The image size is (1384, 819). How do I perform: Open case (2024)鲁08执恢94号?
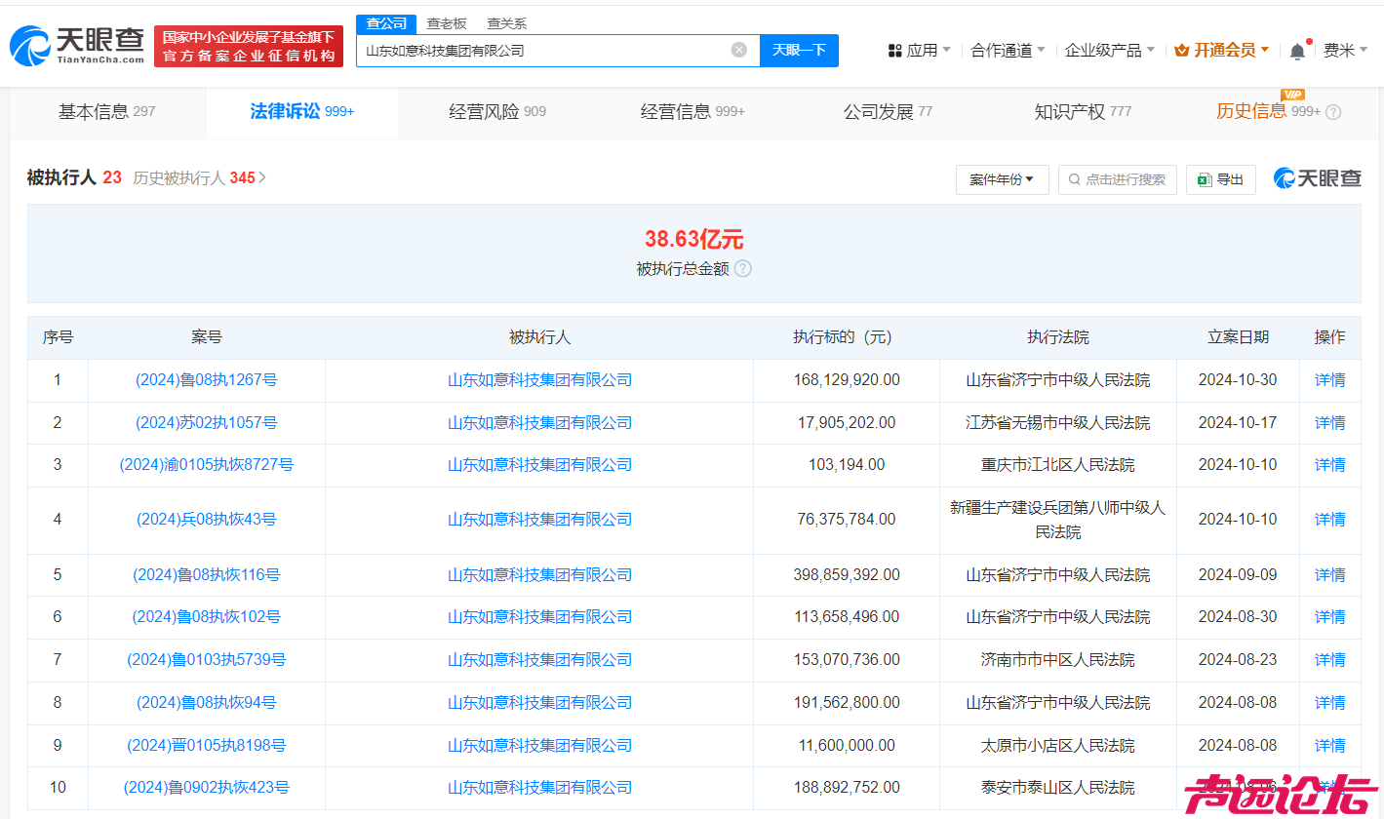click(x=207, y=703)
